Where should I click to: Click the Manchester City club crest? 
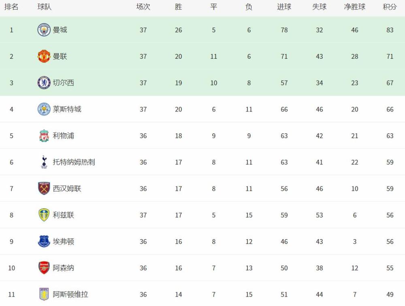coord(44,30)
